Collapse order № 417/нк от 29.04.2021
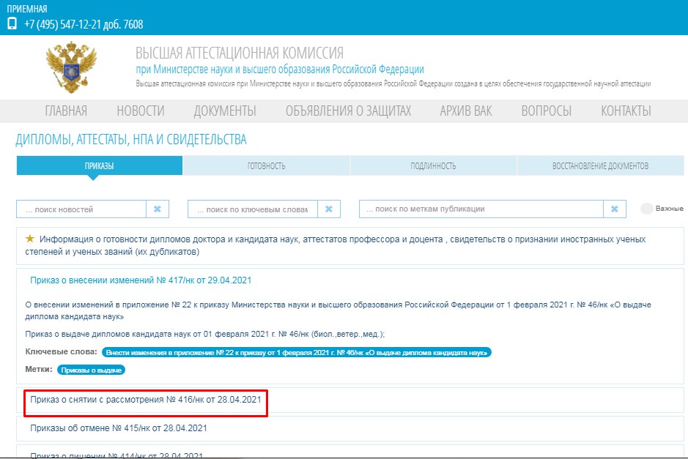The width and height of the screenshot is (688, 459). point(141,280)
